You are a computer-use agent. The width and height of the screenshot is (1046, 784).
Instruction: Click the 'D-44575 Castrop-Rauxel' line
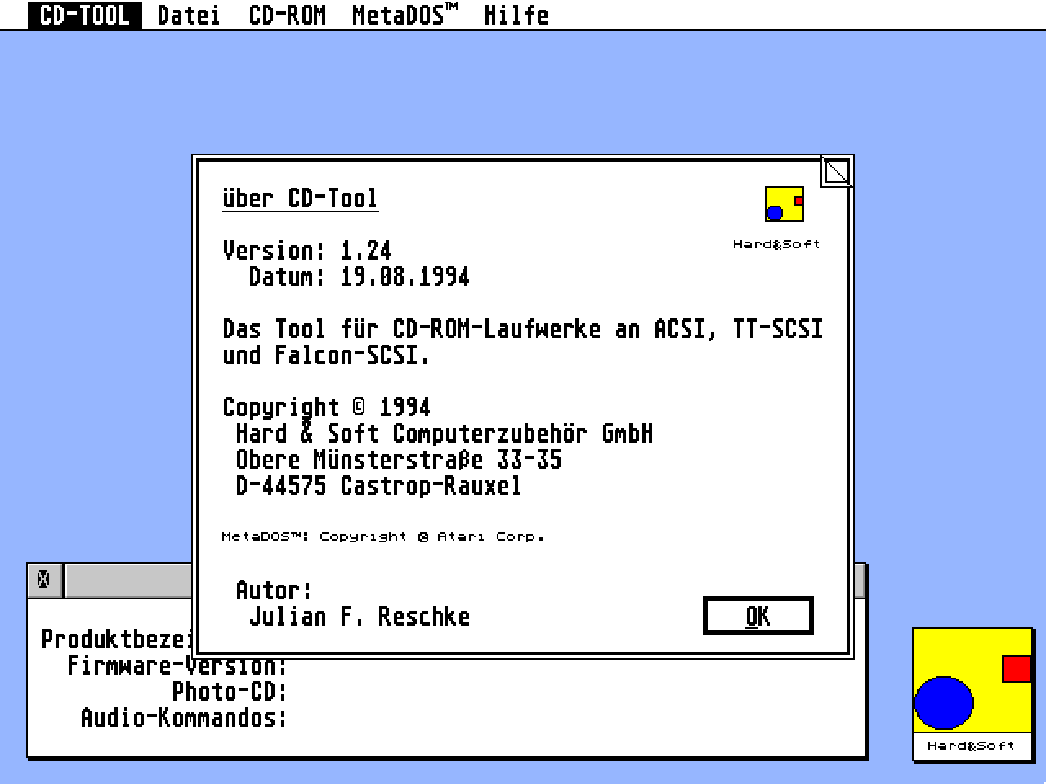[x=378, y=485]
